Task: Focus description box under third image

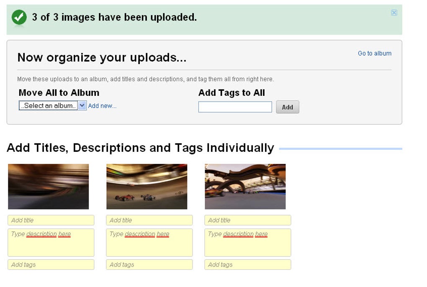Action: 248,243
